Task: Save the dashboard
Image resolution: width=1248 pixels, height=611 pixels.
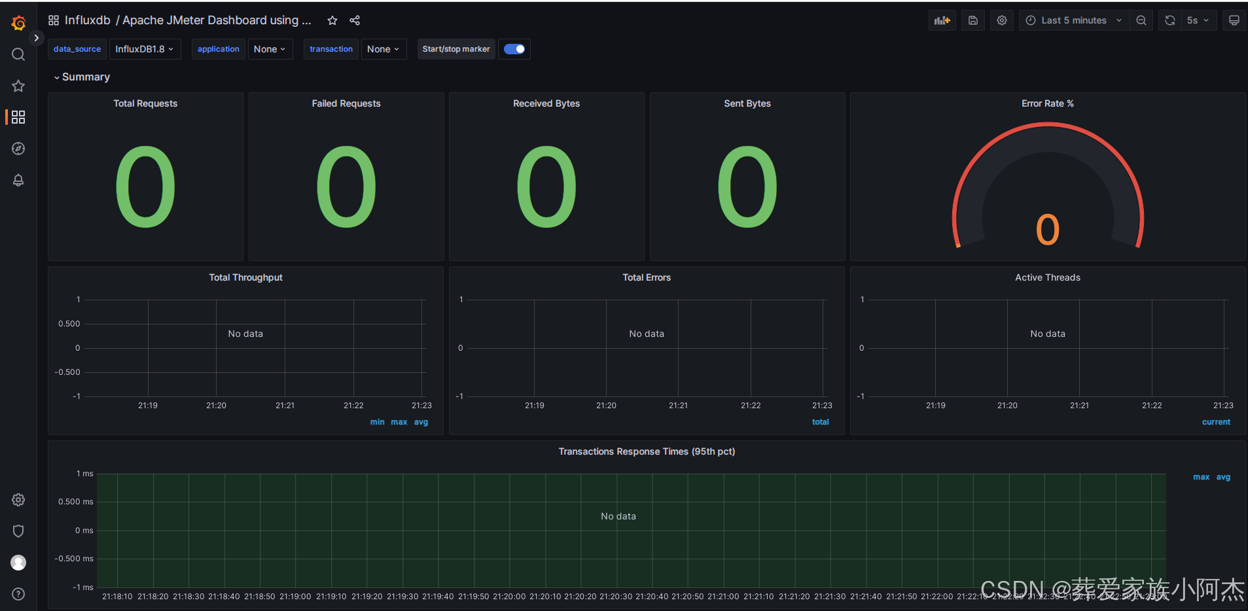Action: coord(973,20)
